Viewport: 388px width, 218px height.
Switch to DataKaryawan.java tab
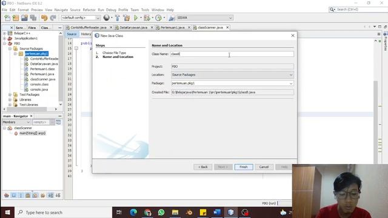[133, 27]
